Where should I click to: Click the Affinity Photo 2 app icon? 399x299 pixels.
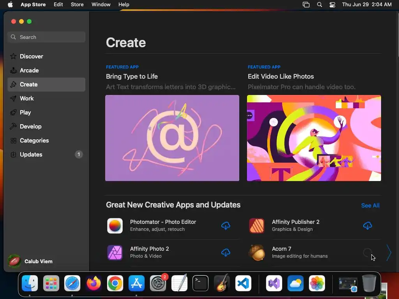[115, 252]
